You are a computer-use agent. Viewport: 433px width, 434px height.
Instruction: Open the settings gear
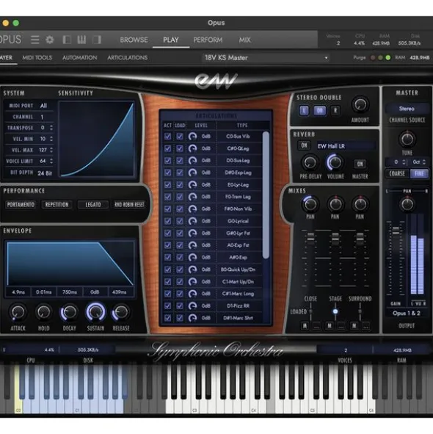(50, 40)
